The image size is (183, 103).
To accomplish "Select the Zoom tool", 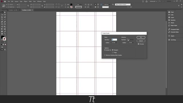I will [x=5, y=34].
